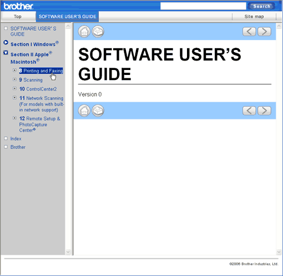Open 8 Printing and Faxing chapter

41,71
